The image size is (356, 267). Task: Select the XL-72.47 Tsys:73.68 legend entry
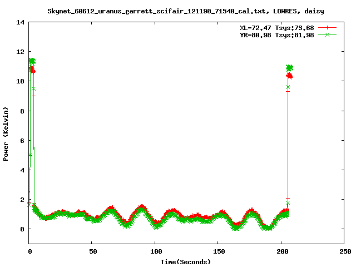277,28
